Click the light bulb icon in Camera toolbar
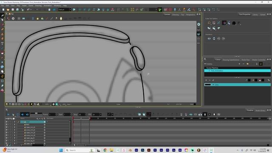Image resolution: width=272 pixels, height=153 pixels. click(x=61, y=18)
